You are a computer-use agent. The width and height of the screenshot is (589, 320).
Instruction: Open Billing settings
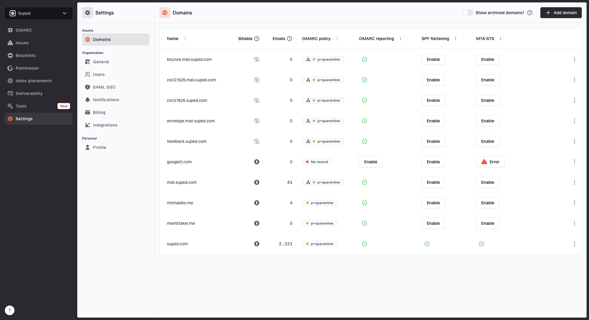pos(116,112)
